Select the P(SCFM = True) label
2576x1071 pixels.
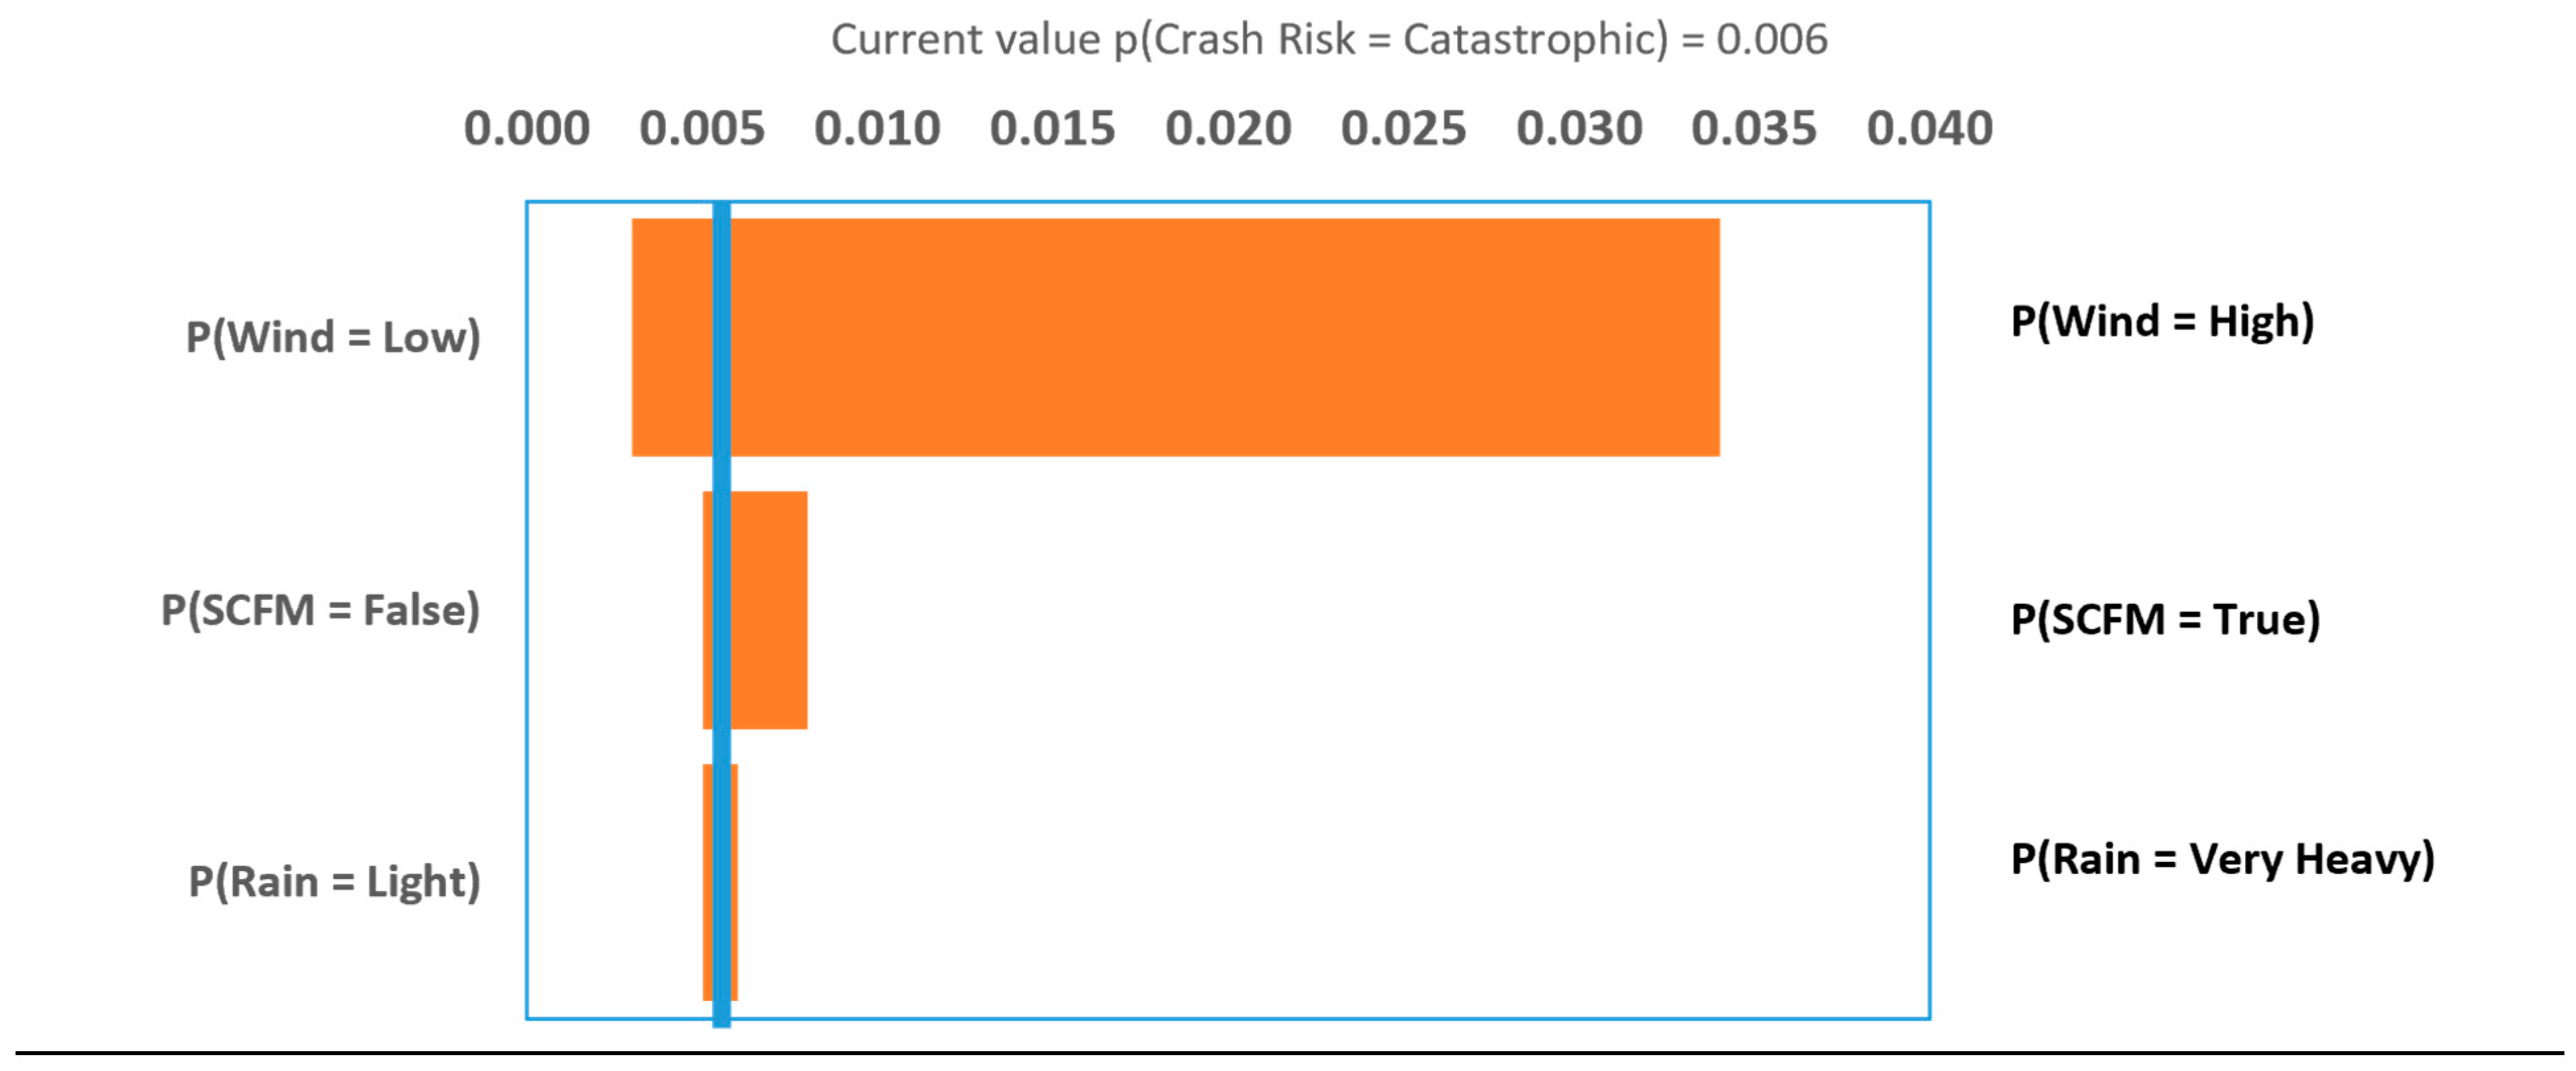[x=2165, y=619]
